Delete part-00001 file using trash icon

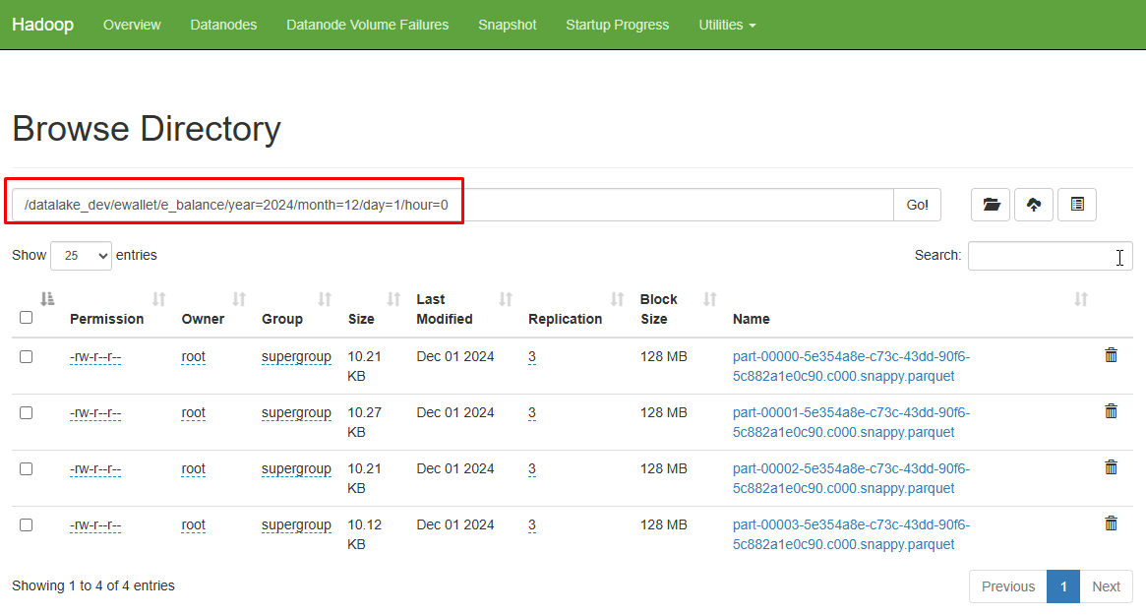1111,411
